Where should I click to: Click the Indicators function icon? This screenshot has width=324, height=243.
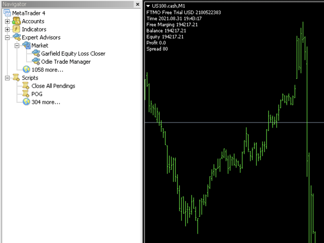pyautogui.click(x=16, y=29)
